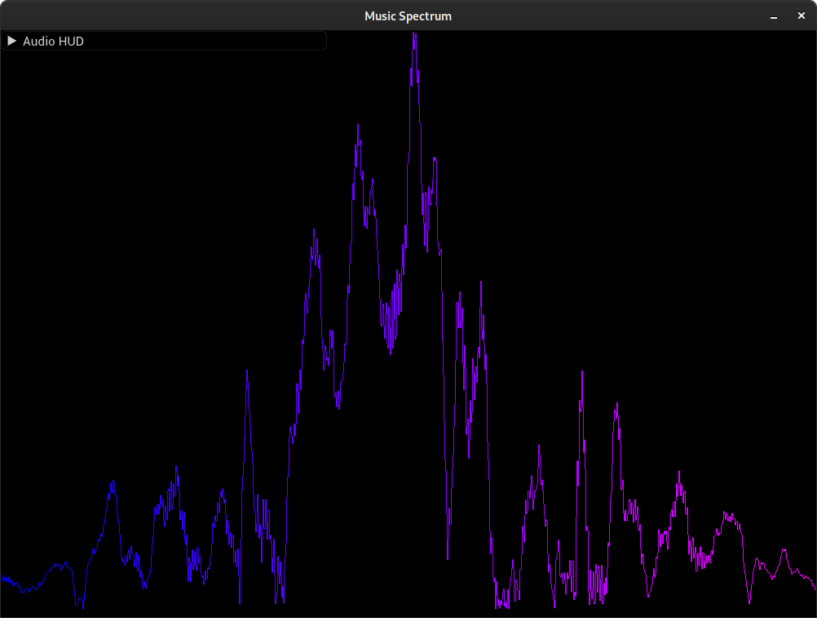Minimize the Music Spectrum window

(774, 16)
